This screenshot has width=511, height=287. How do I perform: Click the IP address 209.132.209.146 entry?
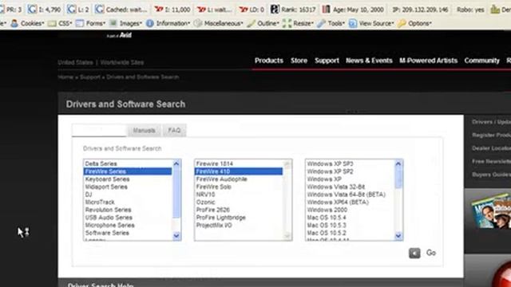(421, 10)
